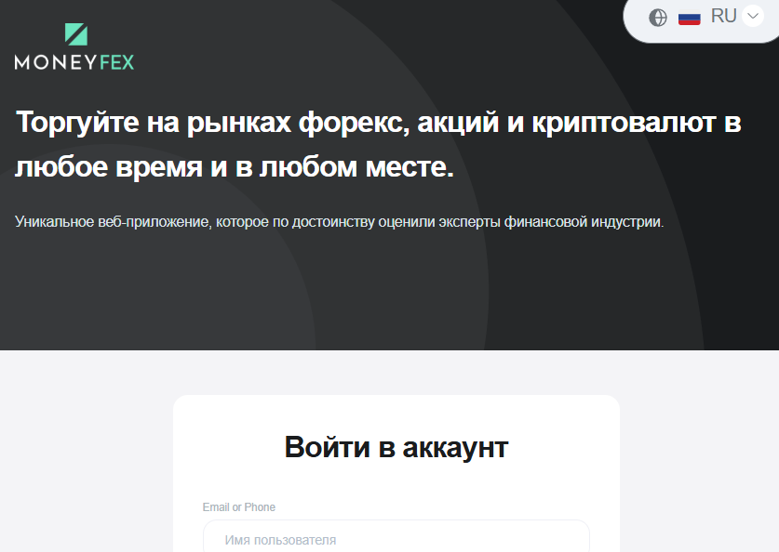
Task: Click the Уникальное веб-приложение subtitle text
Action: pos(340,222)
